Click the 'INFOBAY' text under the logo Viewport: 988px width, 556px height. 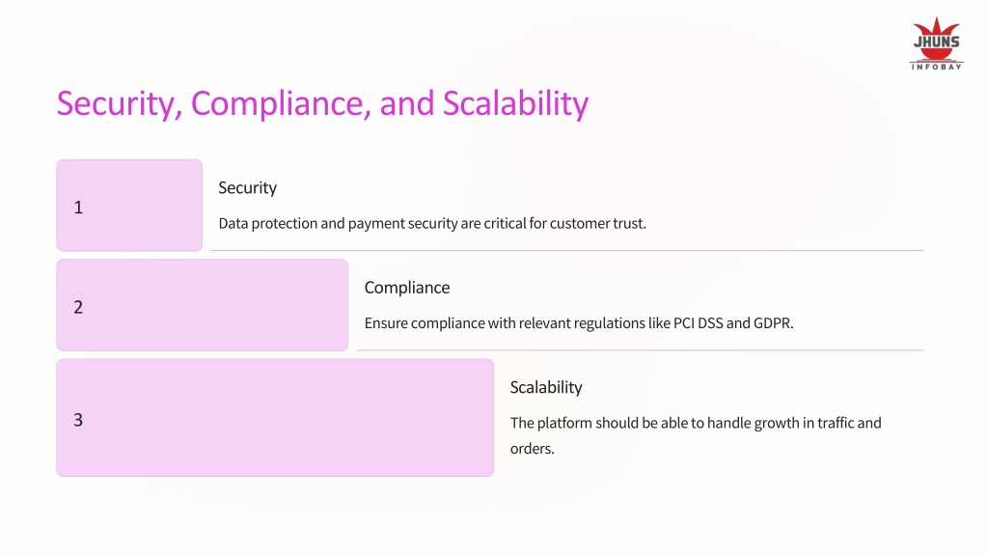pos(936,67)
